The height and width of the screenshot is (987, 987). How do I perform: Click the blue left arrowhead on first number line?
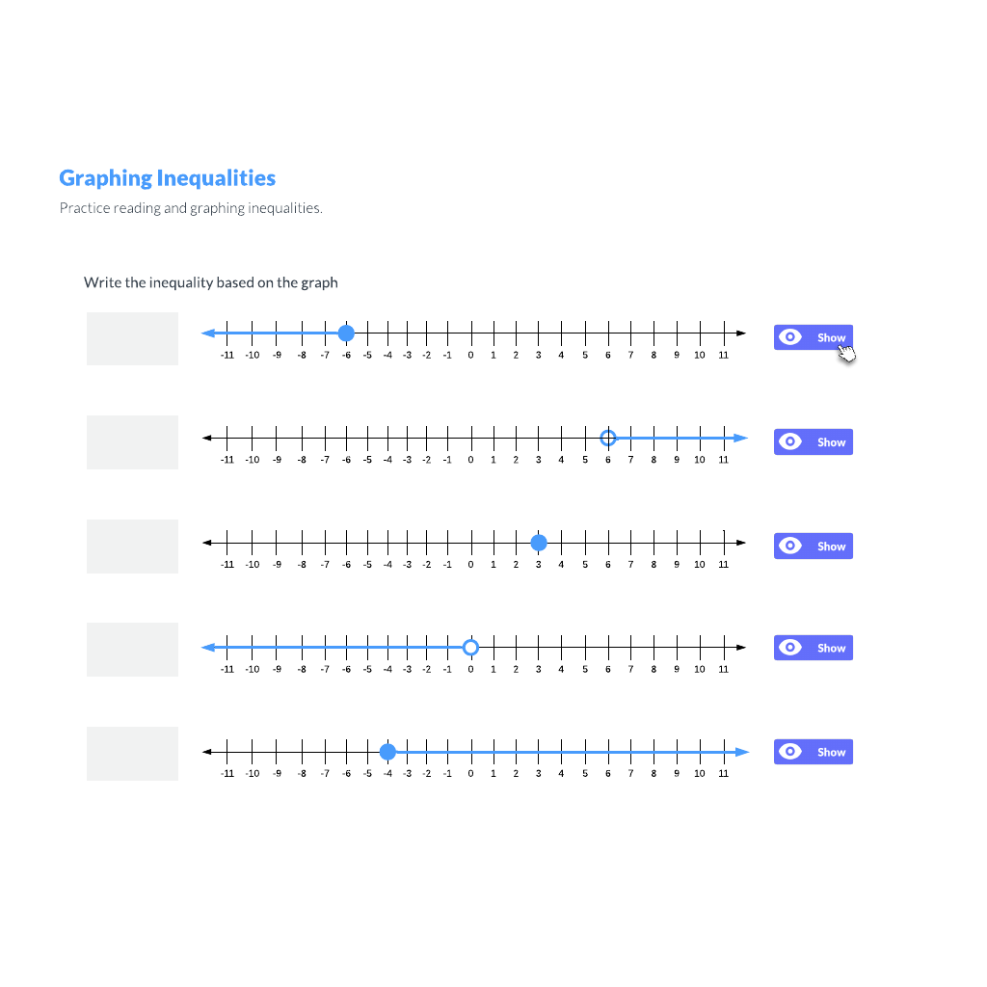(208, 333)
